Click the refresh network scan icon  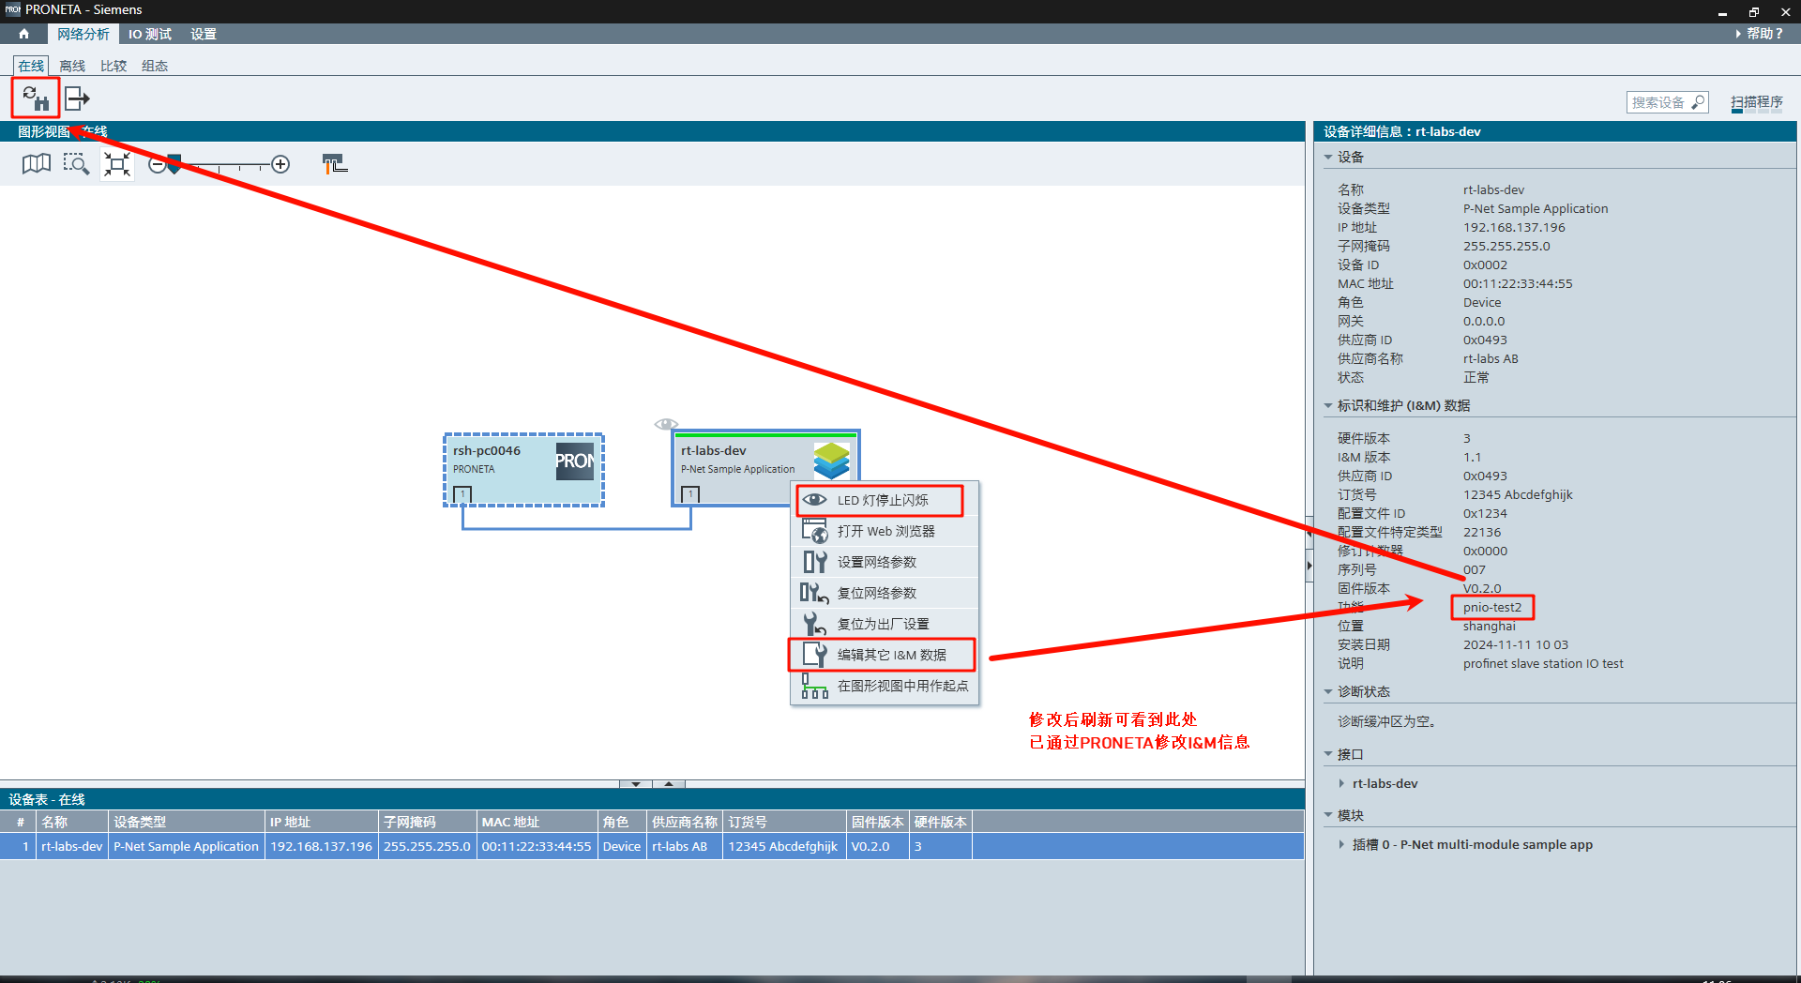click(36, 98)
